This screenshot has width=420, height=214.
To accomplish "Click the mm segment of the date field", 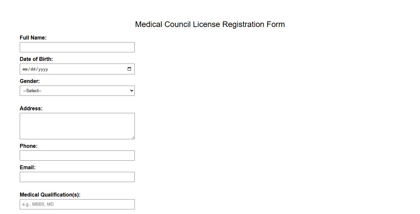I will (25, 69).
